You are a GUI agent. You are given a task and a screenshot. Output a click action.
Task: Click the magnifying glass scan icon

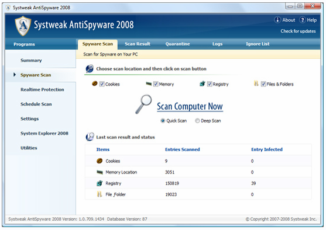(143, 104)
